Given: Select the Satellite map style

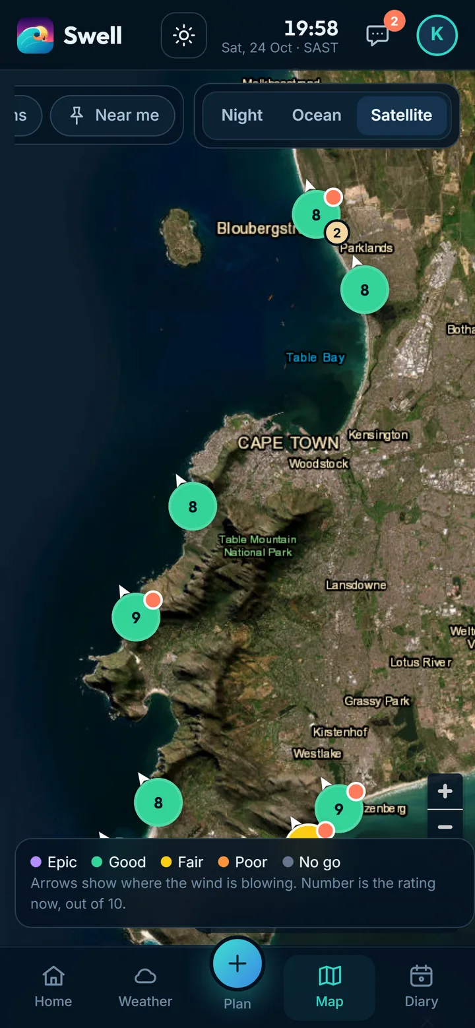Looking at the screenshot, I should pyautogui.click(x=401, y=115).
